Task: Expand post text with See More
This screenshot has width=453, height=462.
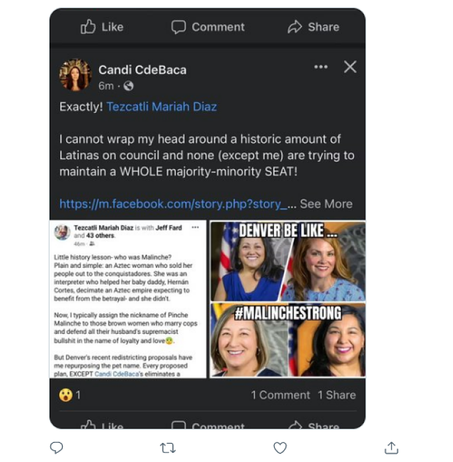Action: click(326, 204)
